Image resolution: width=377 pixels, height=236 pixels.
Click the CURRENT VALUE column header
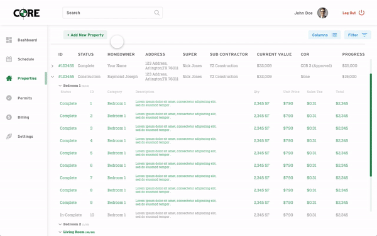click(274, 54)
